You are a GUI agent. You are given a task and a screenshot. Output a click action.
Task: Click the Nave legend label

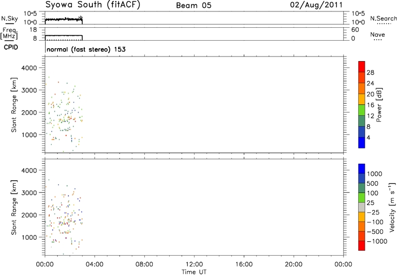[x=378, y=34]
